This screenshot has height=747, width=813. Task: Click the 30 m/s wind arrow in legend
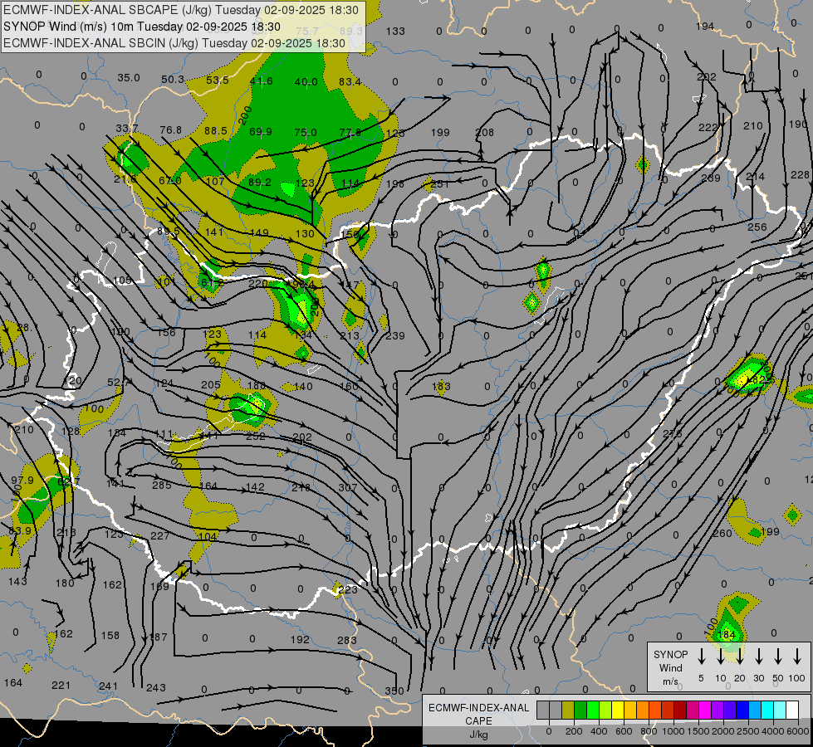click(x=758, y=657)
